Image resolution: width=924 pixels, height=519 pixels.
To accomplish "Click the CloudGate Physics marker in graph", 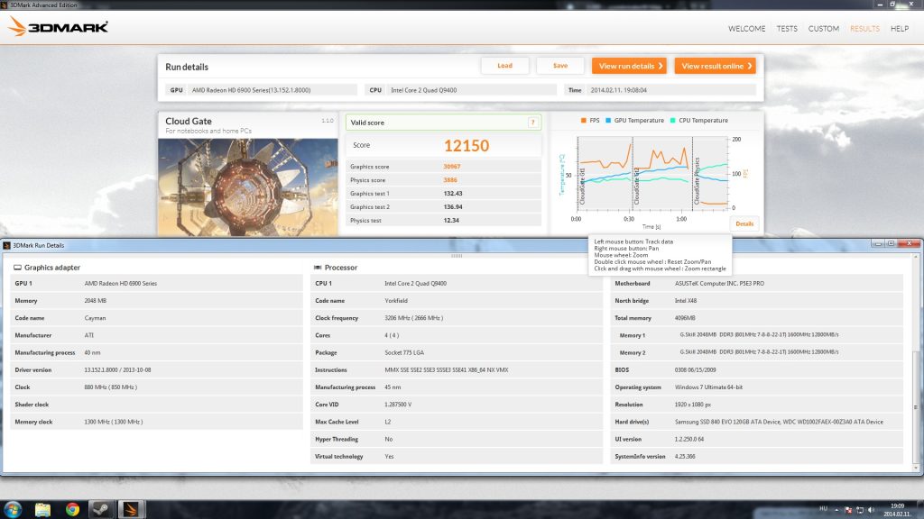I will pyautogui.click(x=697, y=181).
